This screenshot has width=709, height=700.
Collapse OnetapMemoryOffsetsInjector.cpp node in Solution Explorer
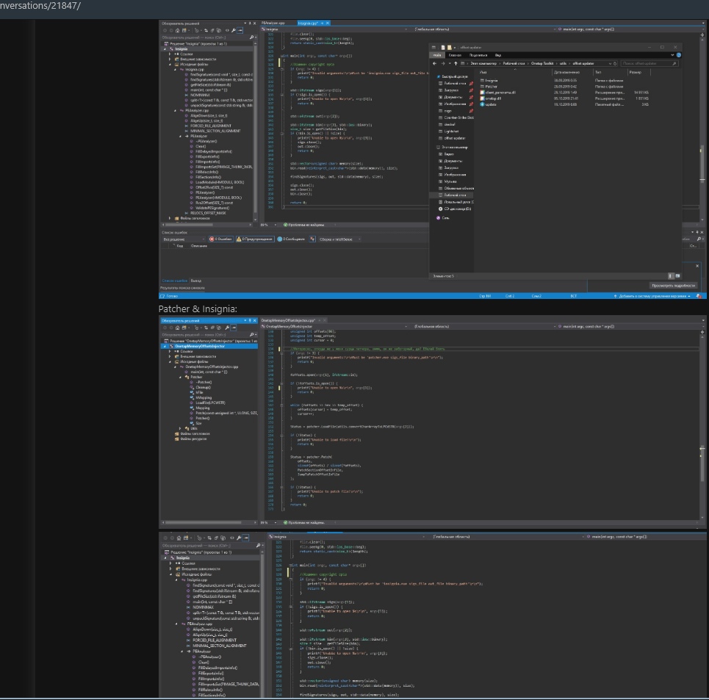click(x=176, y=367)
